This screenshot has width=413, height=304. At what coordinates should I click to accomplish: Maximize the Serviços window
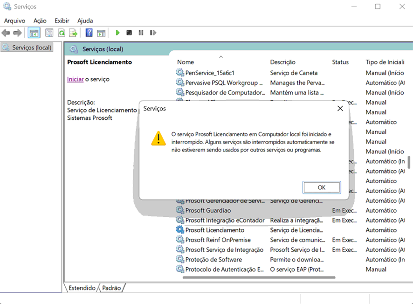coord(378,7)
